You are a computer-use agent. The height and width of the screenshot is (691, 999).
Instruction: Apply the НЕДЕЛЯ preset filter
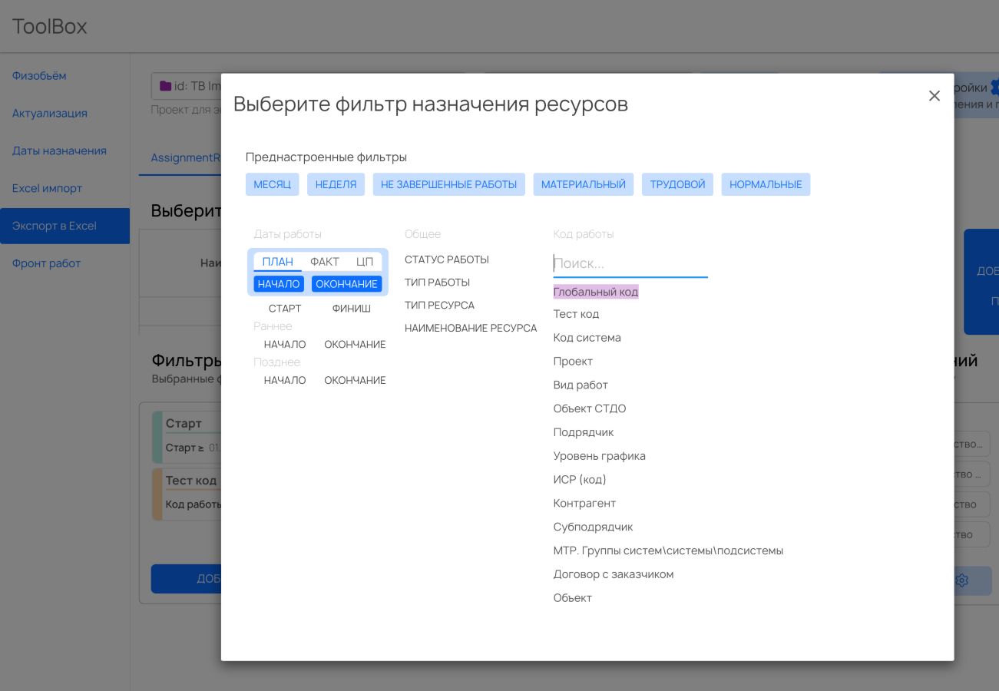tap(336, 184)
